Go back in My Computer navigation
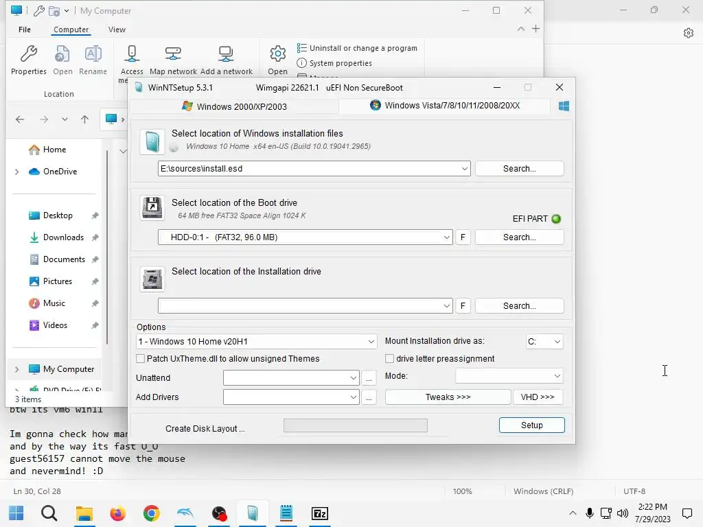Image resolution: width=703 pixels, height=527 pixels. click(x=20, y=119)
